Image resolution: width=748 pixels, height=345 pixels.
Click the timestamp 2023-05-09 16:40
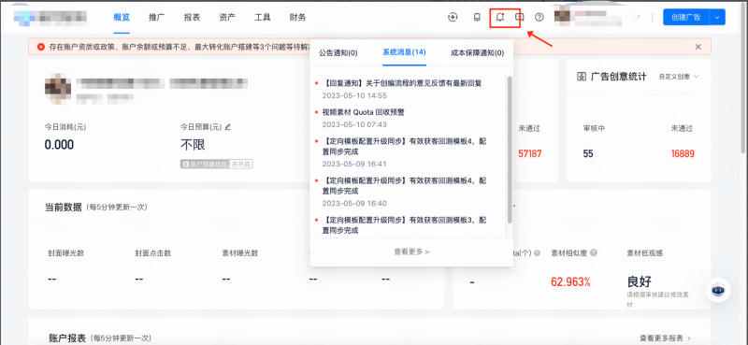(354, 203)
